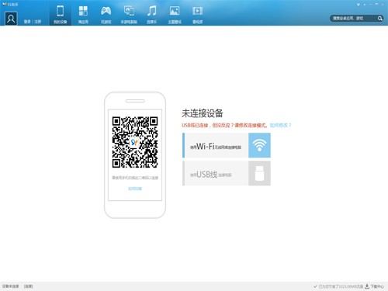The height and width of the screenshot is (291, 388).
Task: Click the QR code in phone mockup
Action: click(x=135, y=142)
